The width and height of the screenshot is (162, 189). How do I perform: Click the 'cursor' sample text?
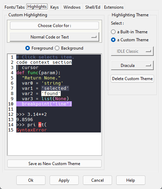(30, 68)
